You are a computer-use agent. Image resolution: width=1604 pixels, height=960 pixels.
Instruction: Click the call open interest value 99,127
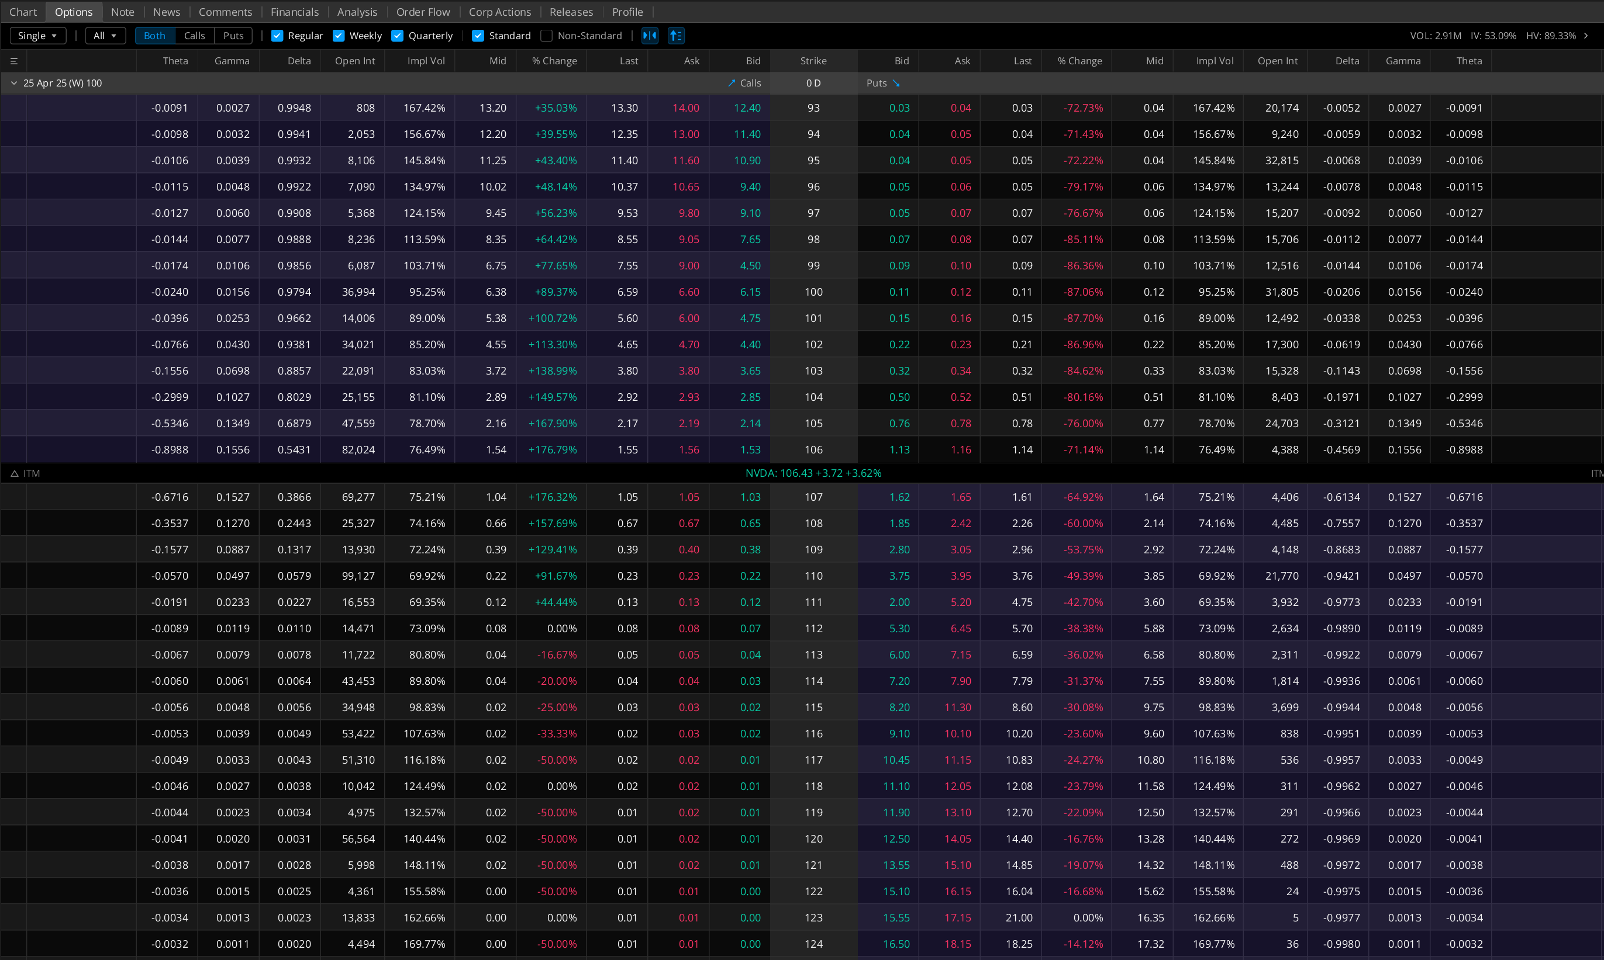pos(358,576)
